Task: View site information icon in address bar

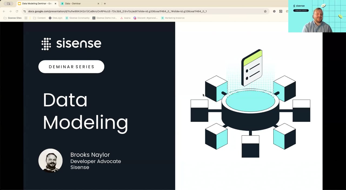Action: click(25, 11)
